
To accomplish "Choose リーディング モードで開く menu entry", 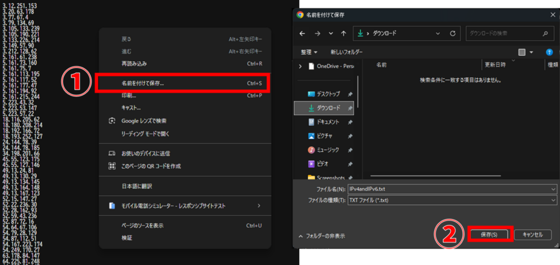I will click(x=185, y=134).
